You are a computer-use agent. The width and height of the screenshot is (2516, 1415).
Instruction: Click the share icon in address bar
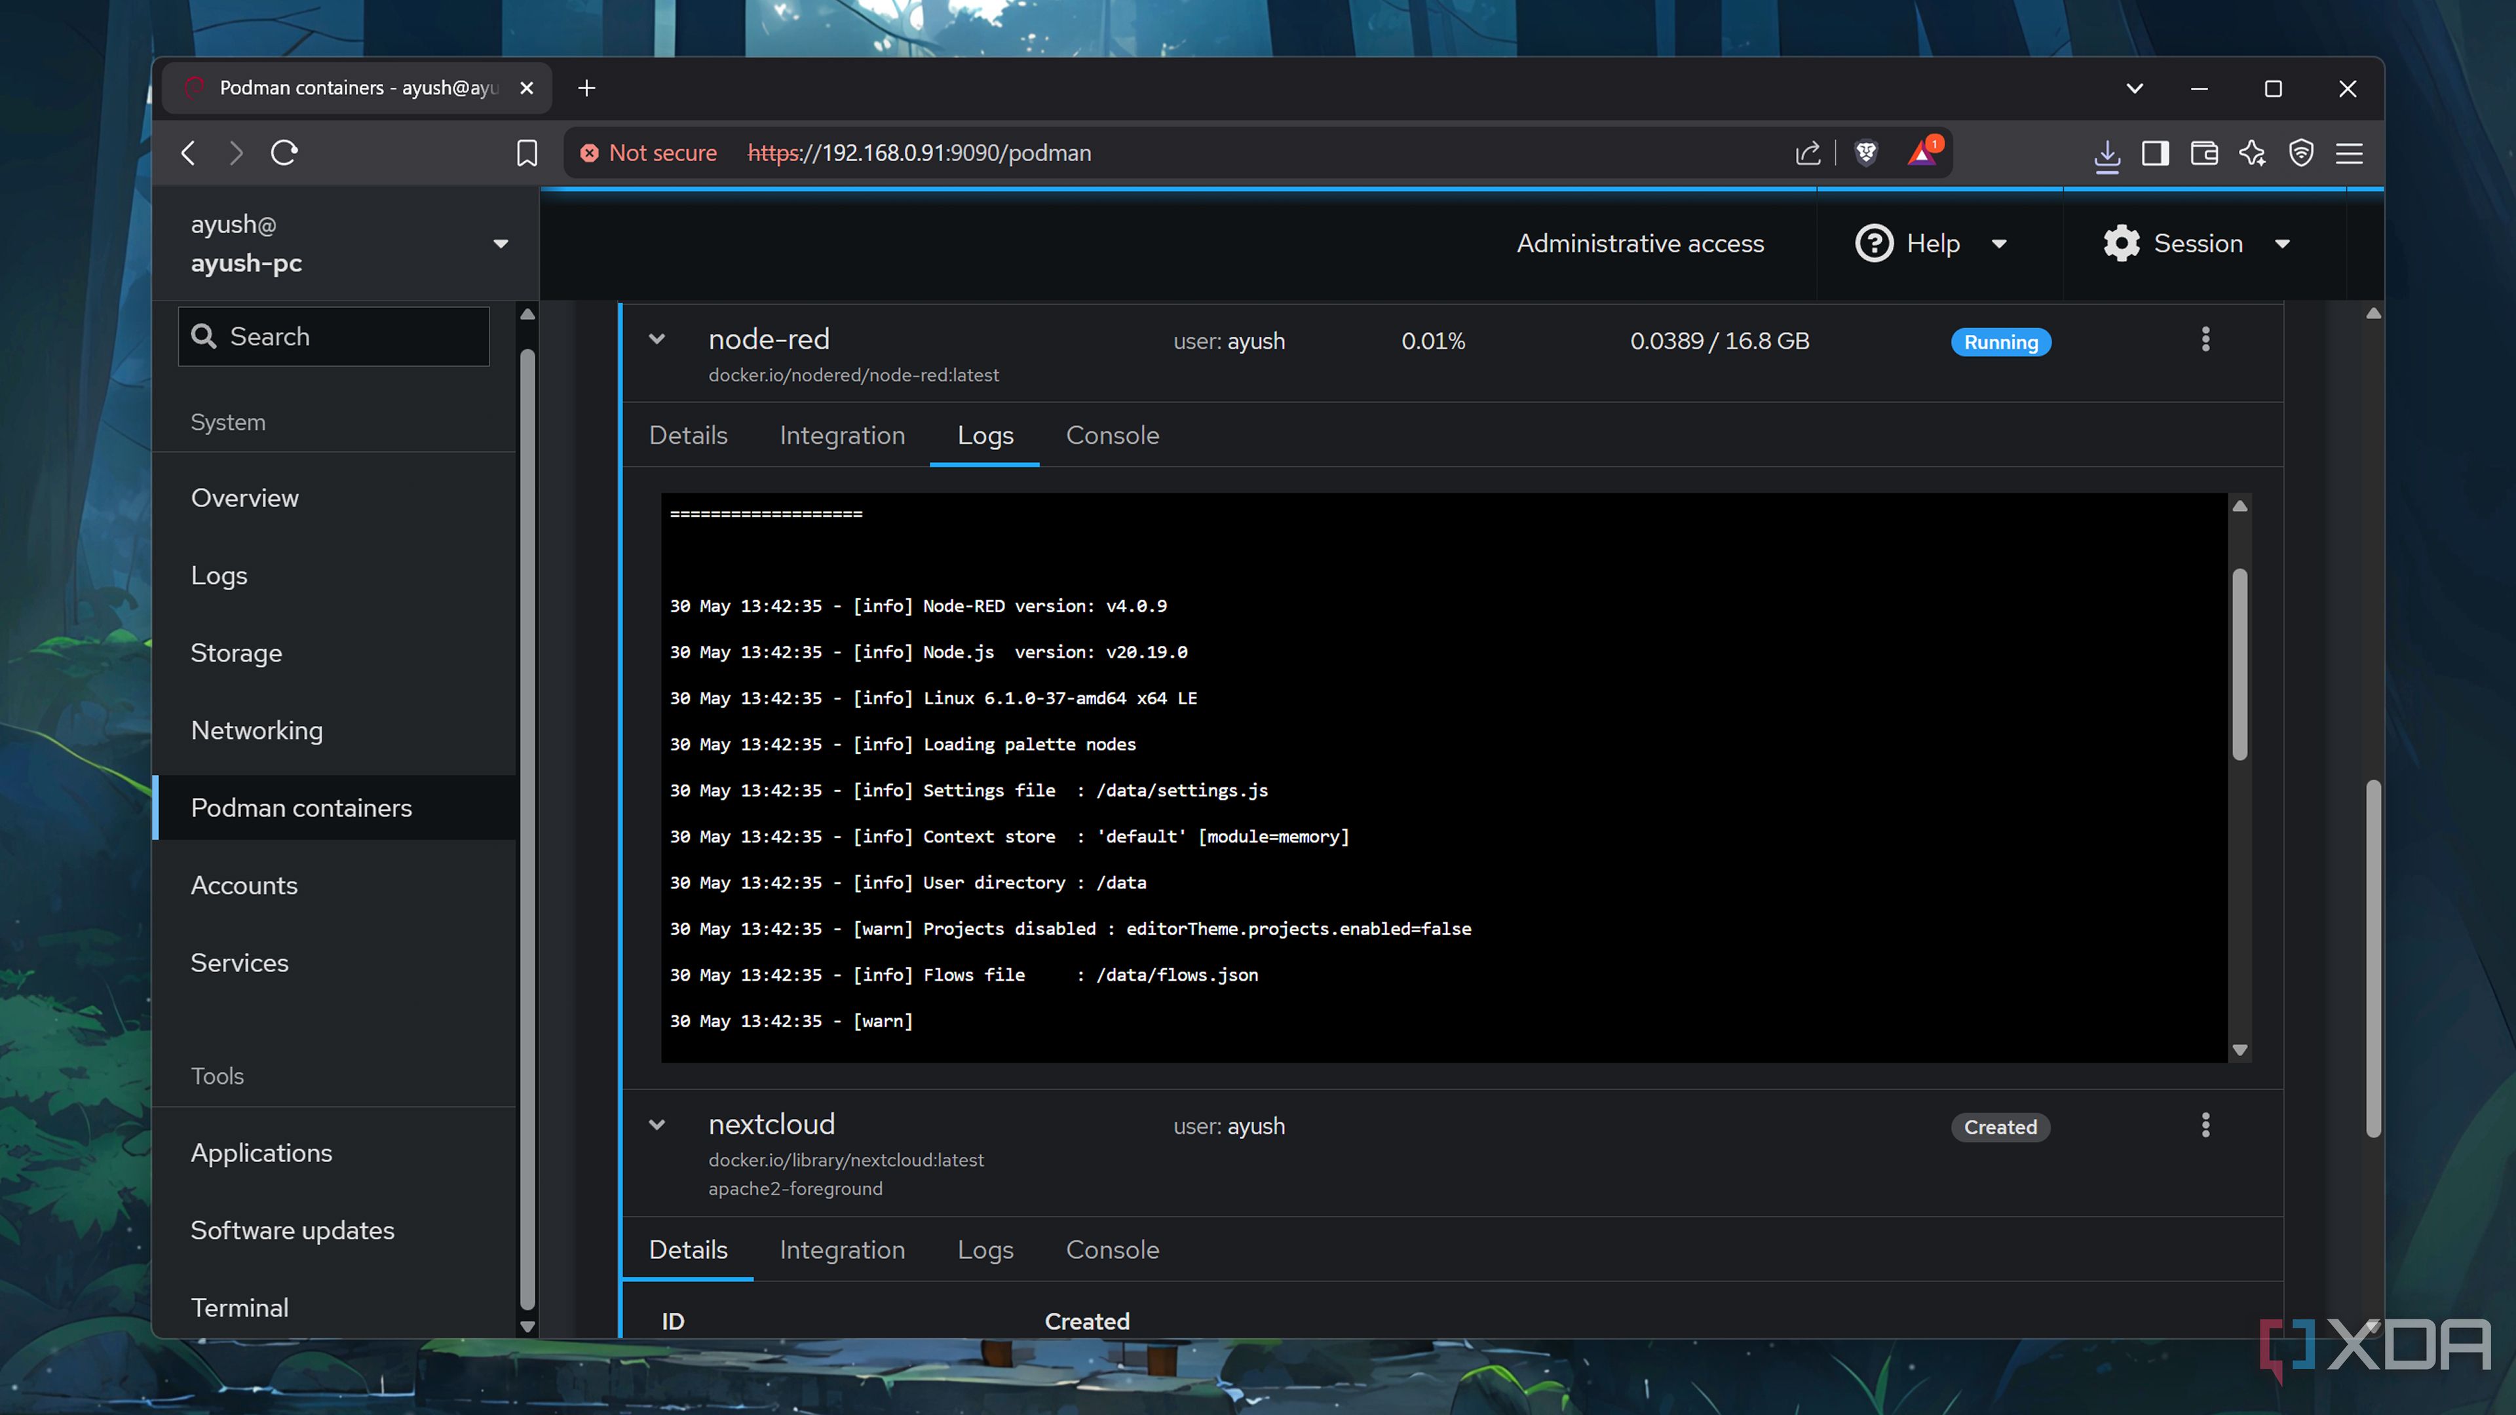click(1807, 153)
